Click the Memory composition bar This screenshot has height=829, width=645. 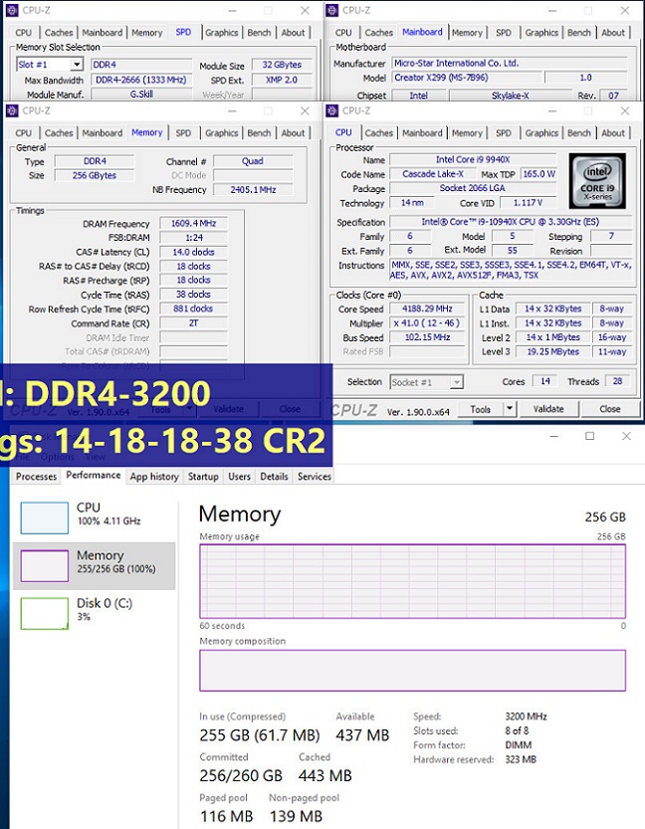(412, 670)
